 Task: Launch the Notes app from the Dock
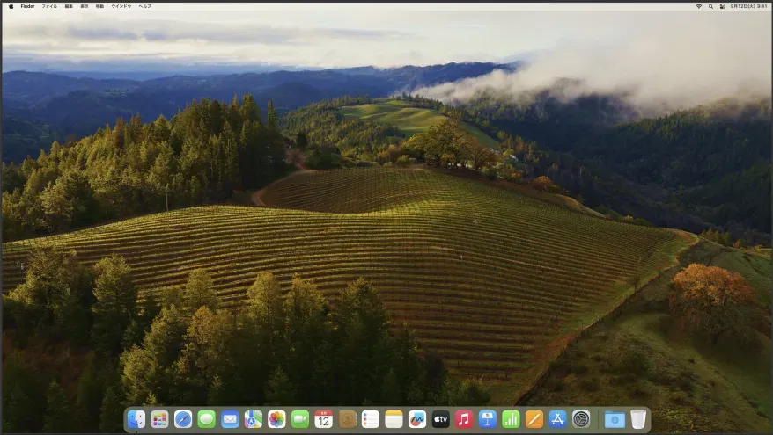pos(394,419)
